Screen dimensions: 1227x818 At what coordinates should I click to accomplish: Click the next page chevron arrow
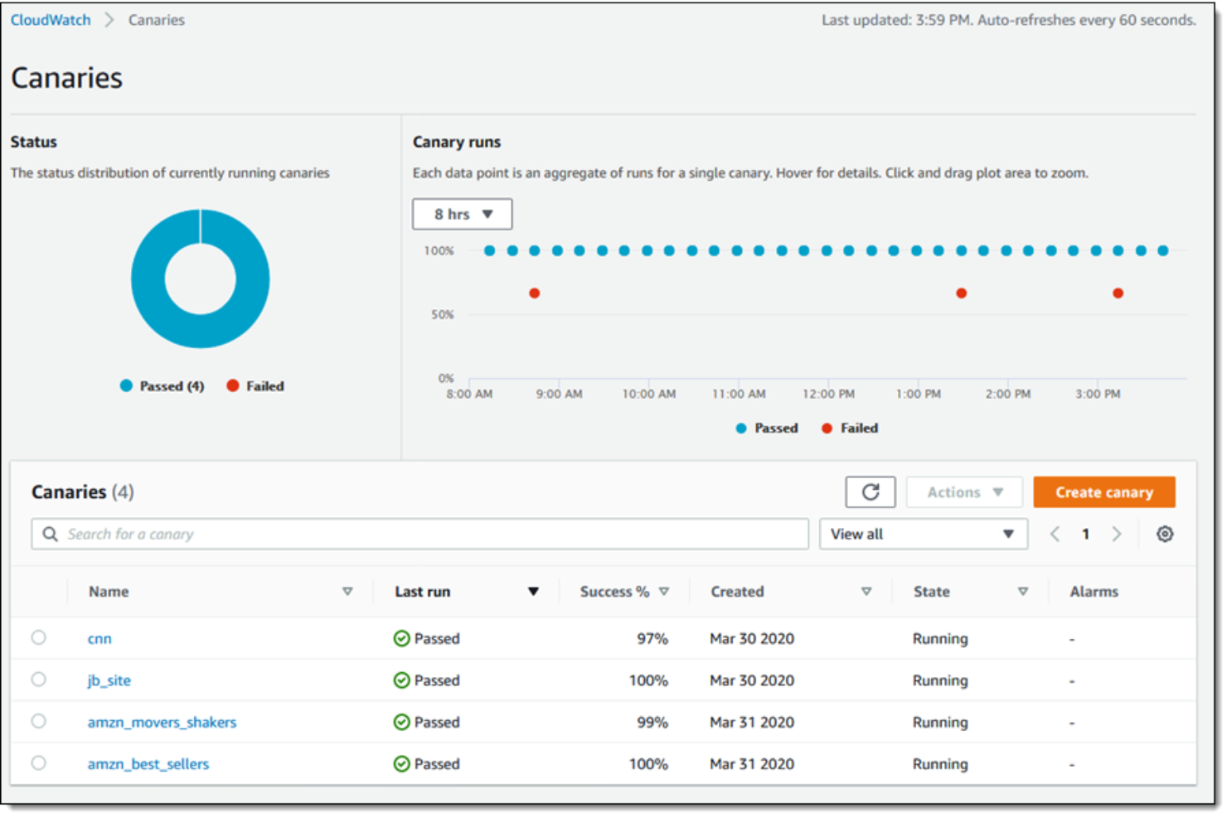pos(1117,534)
